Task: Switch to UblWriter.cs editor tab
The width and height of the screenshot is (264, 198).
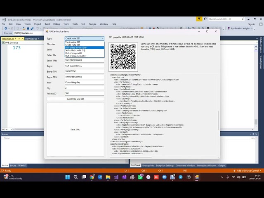Action: [x=31, y=39]
